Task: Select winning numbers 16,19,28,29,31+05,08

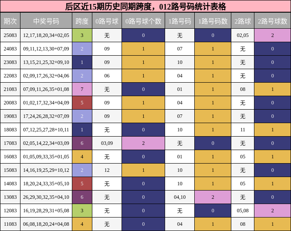Action: click(46, 211)
